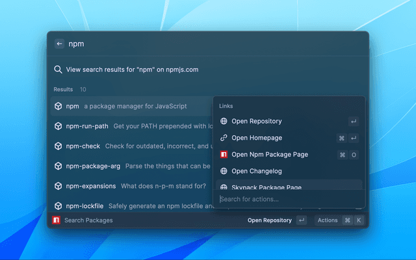The image size is (416, 260).
Task: Select the npm-run-path result
Action: tap(87, 126)
